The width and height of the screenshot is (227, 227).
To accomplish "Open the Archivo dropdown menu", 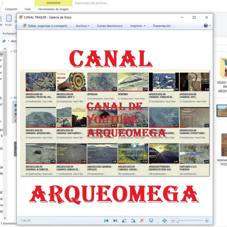I will [x=82, y=26].
